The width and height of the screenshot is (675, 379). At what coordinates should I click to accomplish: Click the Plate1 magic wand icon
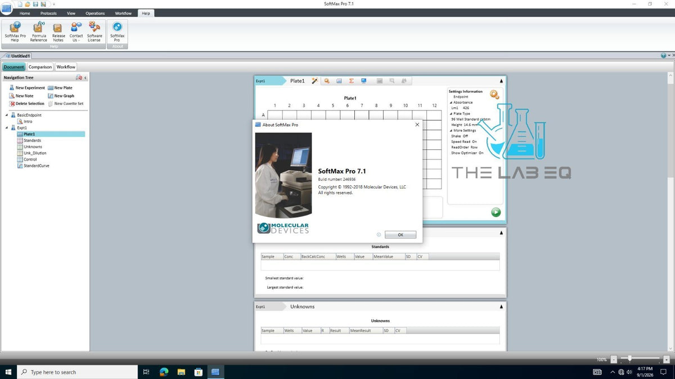[x=315, y=81]
